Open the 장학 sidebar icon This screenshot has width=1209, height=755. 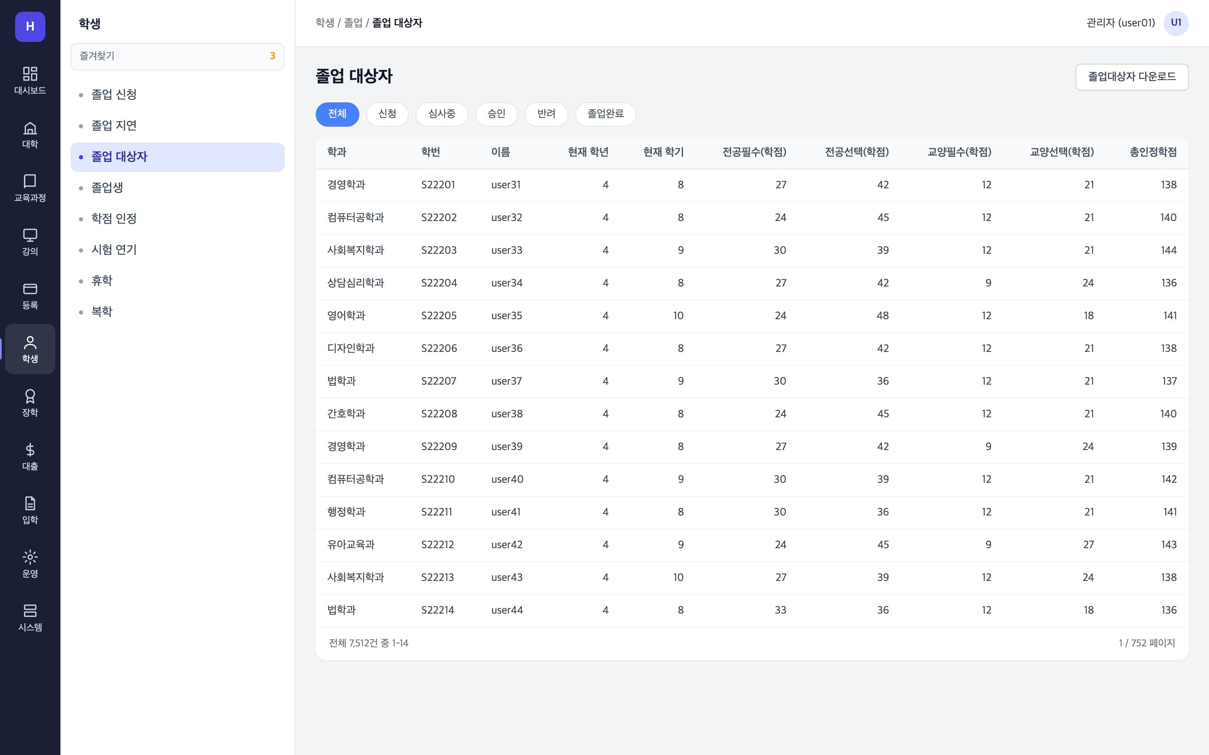coord(30,403)
